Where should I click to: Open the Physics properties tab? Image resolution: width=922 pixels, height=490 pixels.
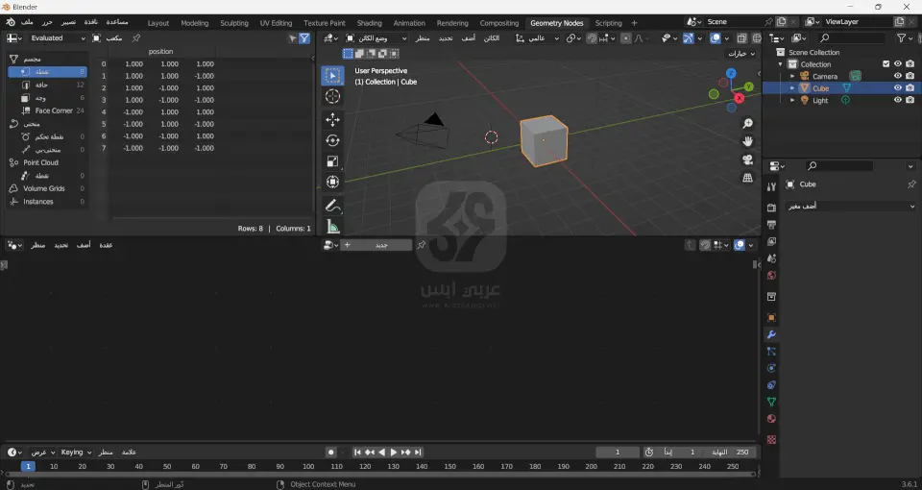[771, 368]
